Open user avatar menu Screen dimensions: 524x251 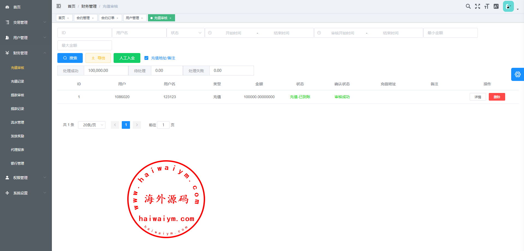pos(508,6)
